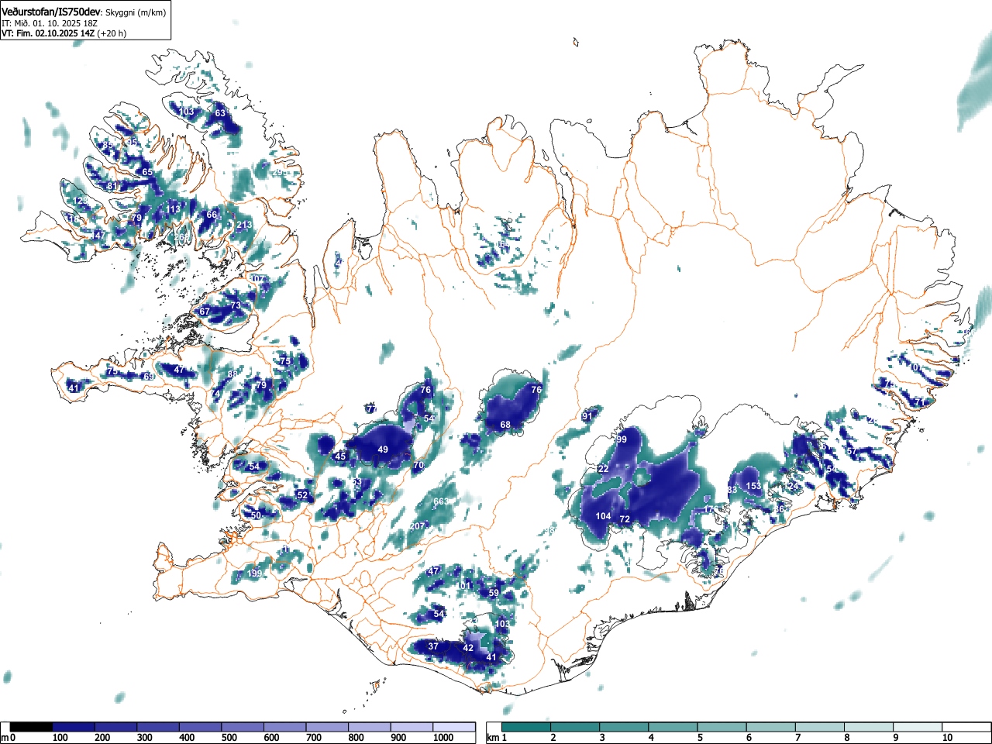Click the VT: Fim. 02.10.2025 14Z line

[48, 33]
